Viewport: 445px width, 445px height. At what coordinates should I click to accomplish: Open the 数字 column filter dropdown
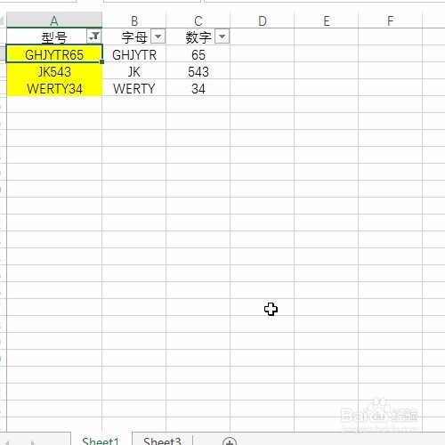(222, 36)
